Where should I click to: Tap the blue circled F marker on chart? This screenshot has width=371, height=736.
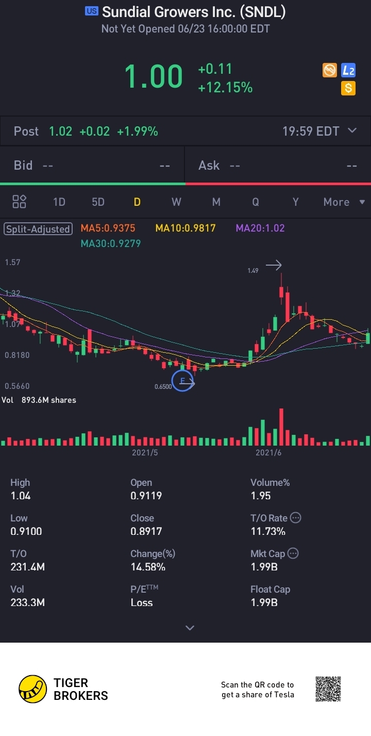[x=182, y=381]
